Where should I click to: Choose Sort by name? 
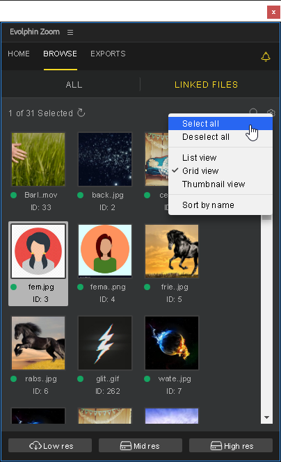click(x=220, y=205)
